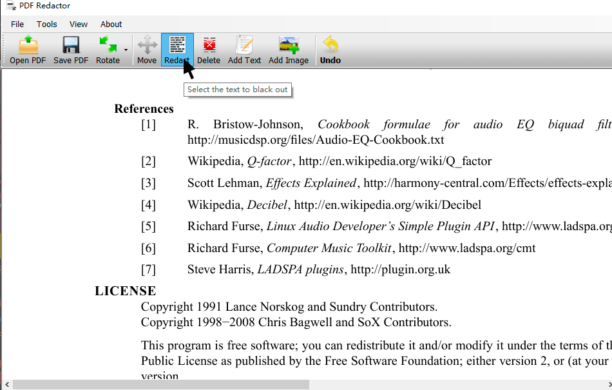Image resolution: width=612 pixels, height=390 pixels.
Task: Click the plugin.org.uk URL text
Action: coord(401,269)
